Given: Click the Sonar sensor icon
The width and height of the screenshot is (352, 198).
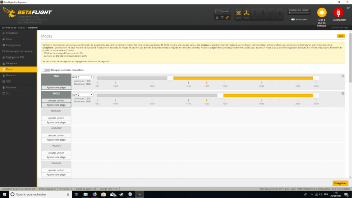Looking at the screenshot, I should [x=279, y=14].
